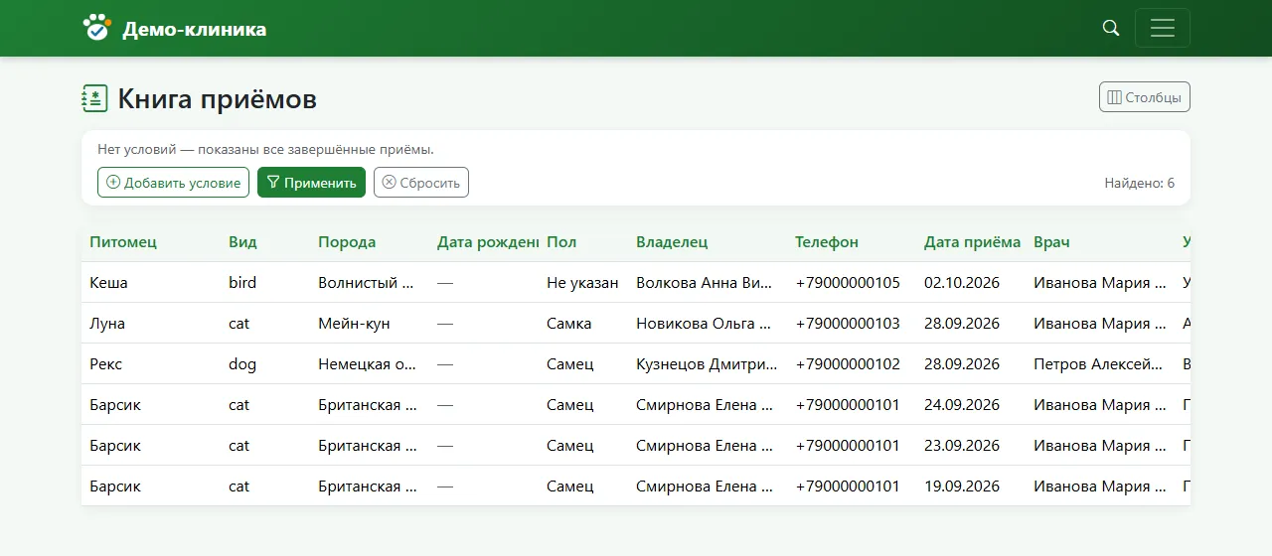Screen dimensions: 1272x556
Task: Click owner Волкова Анна
Action: click(704, 283)
